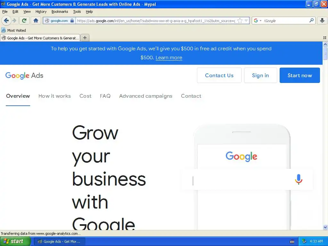Screen dimensions: 328x246
Task: Open the Help menu
Action: pyautogui.click(x=89, y=12)
